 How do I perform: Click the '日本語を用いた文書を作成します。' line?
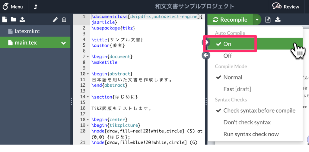[x=132, y=80]
